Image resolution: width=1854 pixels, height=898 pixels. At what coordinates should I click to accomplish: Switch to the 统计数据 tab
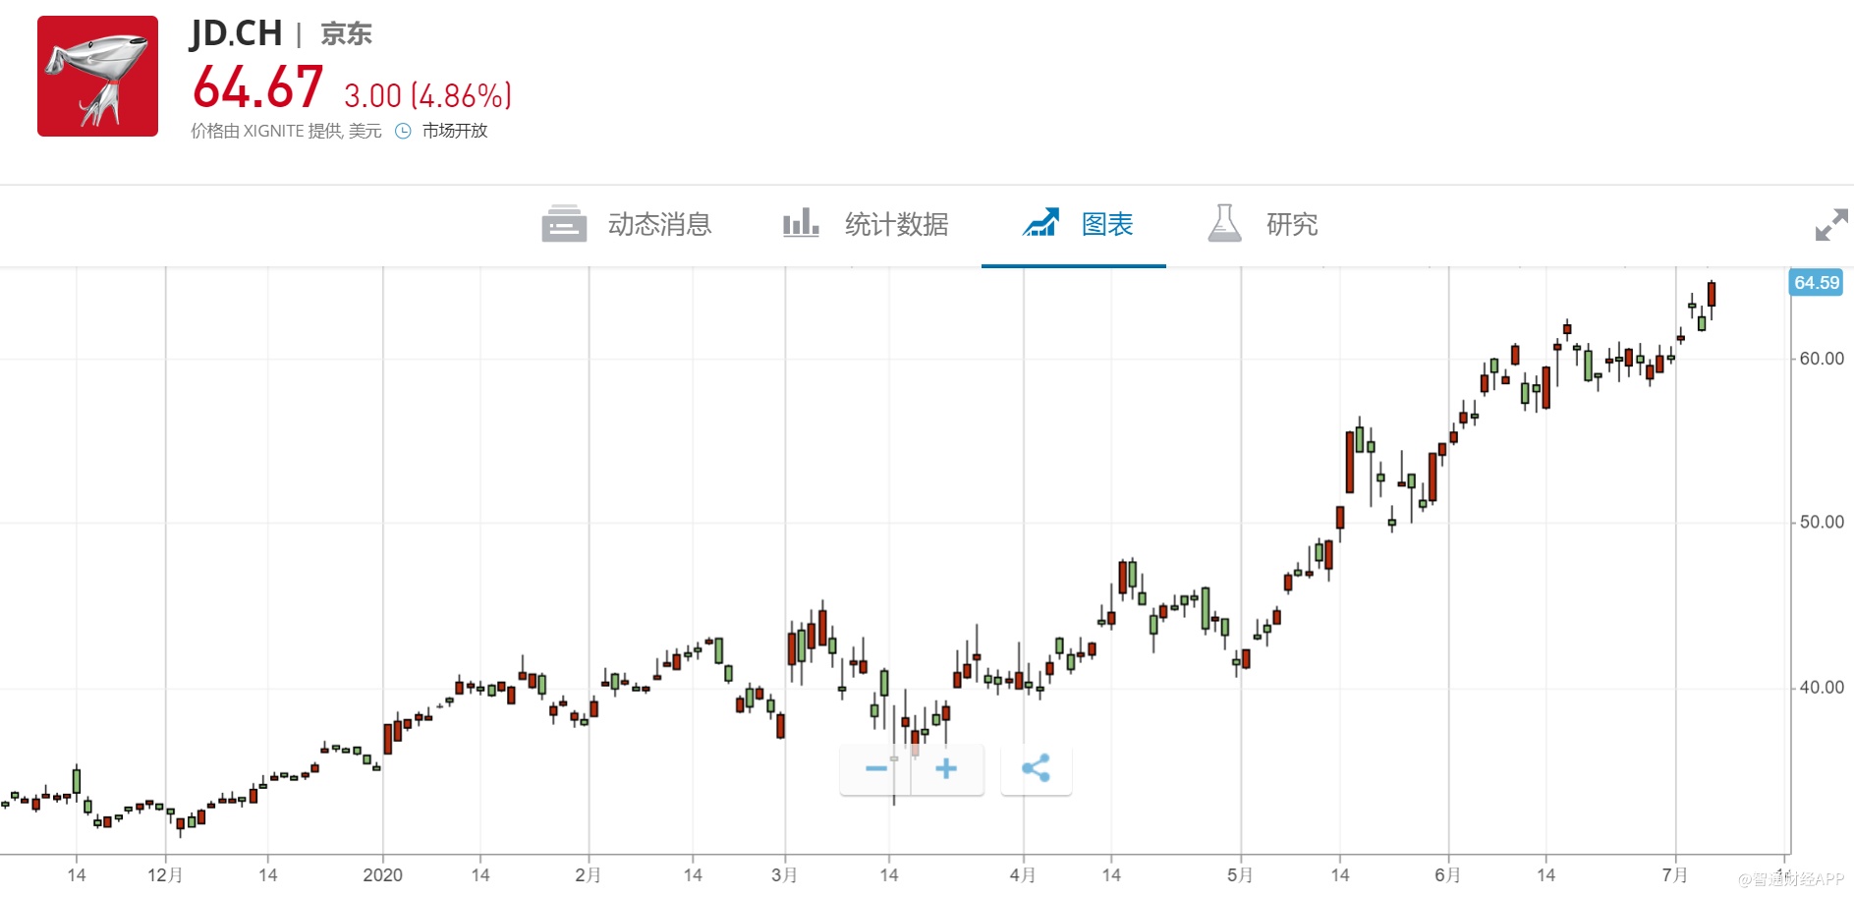895,225
